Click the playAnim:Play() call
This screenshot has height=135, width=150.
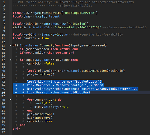coord(41,75)
